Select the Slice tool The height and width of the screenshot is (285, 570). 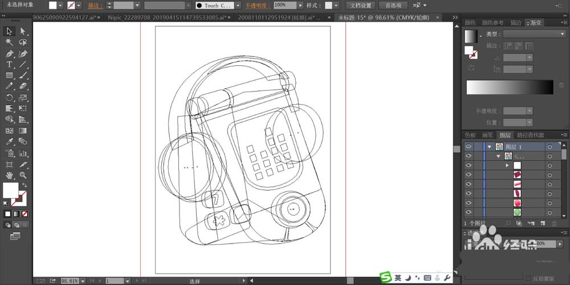click(x=23, y=164)
